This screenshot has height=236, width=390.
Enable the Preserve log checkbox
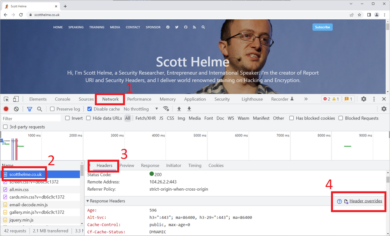pos(53,109)
